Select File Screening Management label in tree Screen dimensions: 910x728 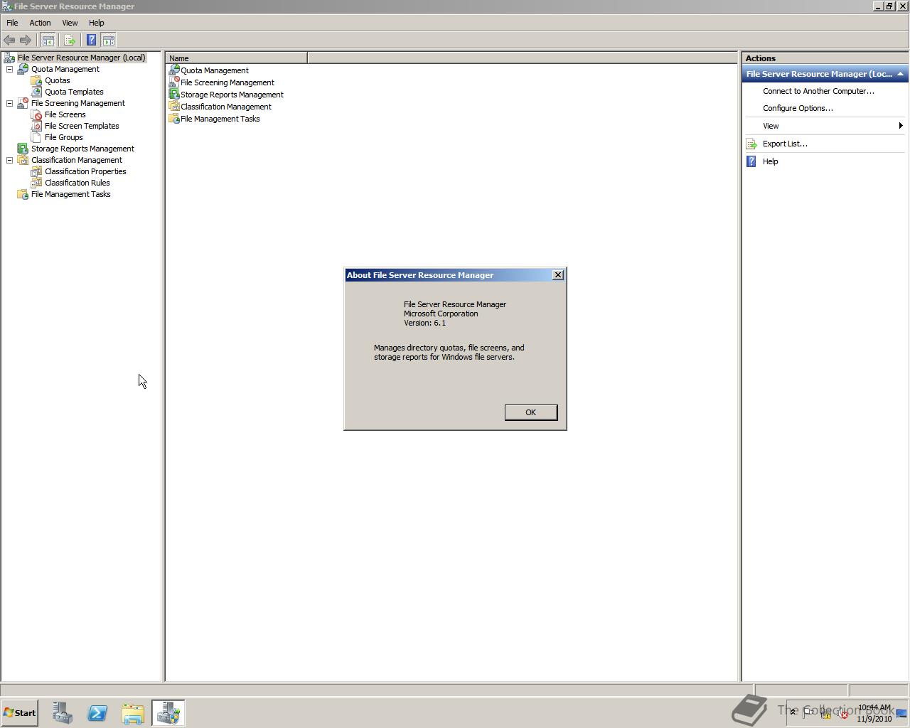78,103
